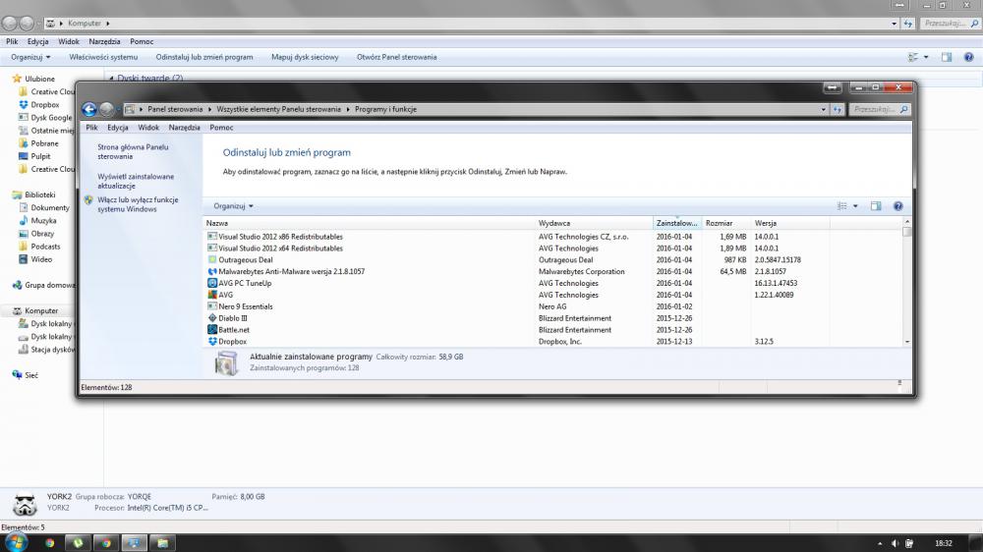Open green taskbar application icon
The width and height of the screenshot is (983, 552).
coord(78,542)
